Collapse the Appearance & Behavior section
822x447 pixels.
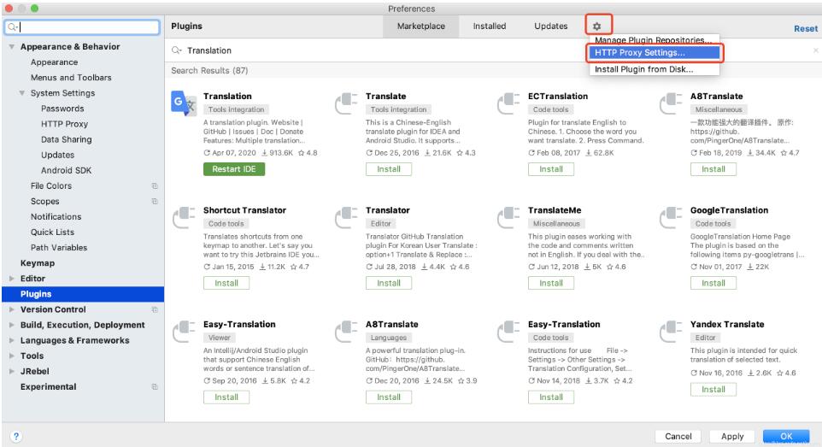[12, 47]
